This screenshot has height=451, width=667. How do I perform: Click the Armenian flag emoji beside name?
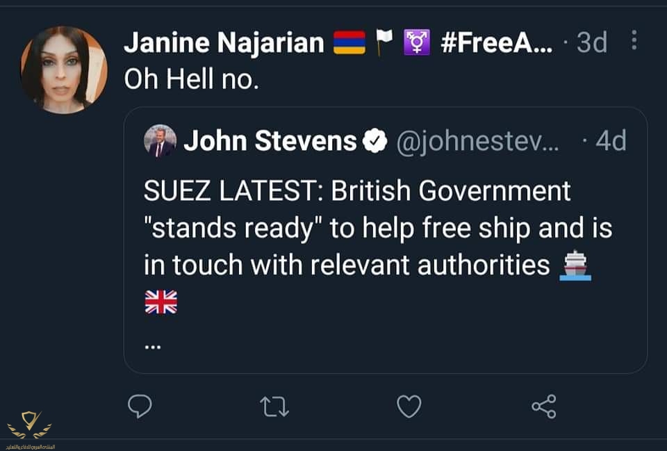click(349, 43)
